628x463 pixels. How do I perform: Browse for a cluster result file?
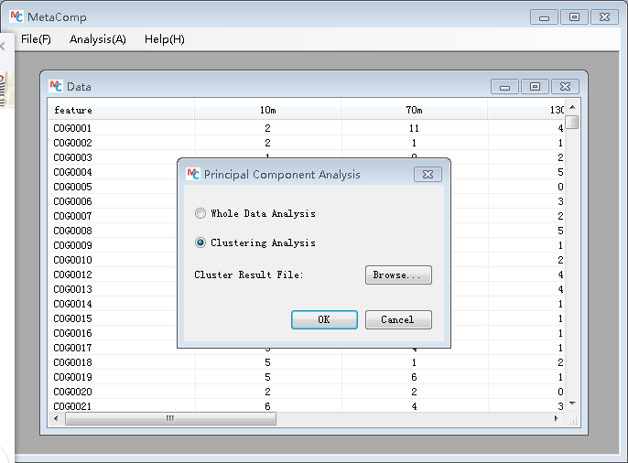[398, 275]
